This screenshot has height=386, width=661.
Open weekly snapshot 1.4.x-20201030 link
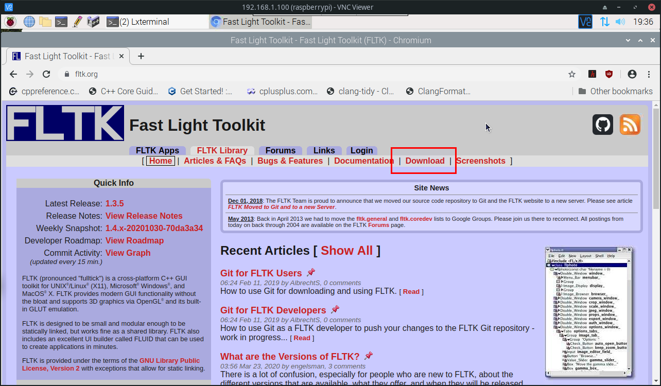coord(154,228)
